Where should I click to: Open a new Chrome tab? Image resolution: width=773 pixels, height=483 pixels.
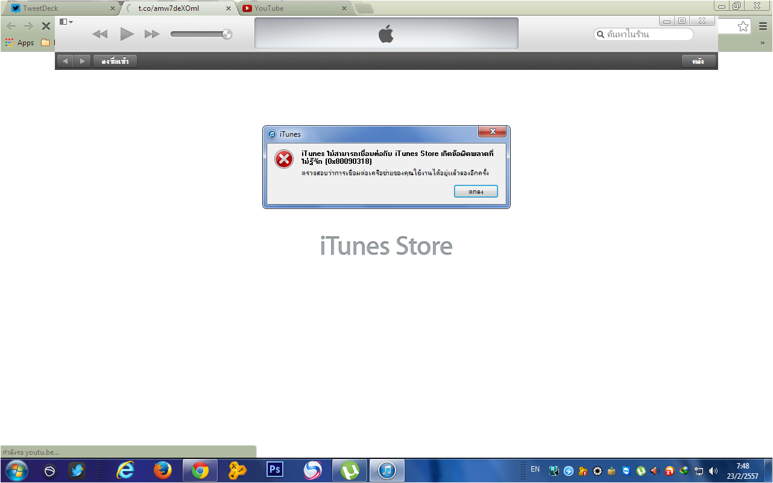pyautogui.click(x=364, y=8)
